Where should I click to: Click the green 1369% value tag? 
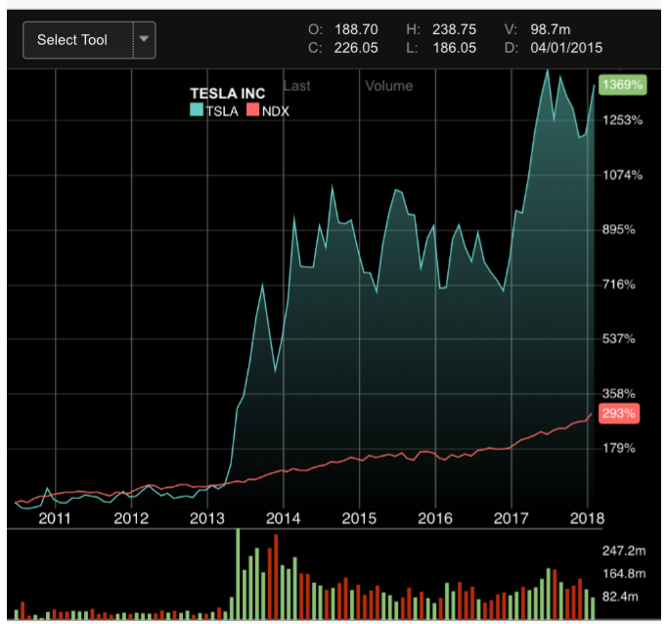(622, 84)
